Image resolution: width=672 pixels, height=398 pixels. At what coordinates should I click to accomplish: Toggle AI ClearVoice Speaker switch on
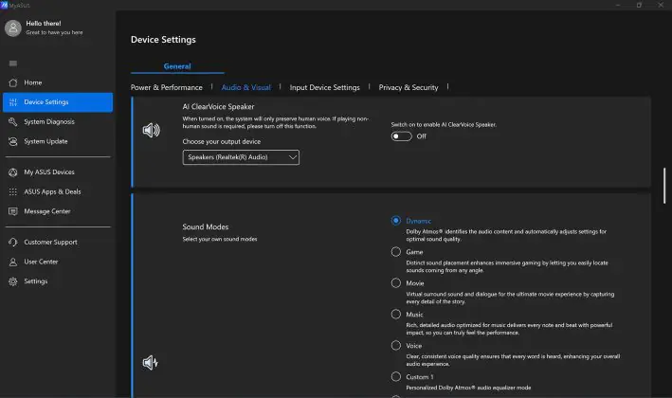(x=401, y=136)
